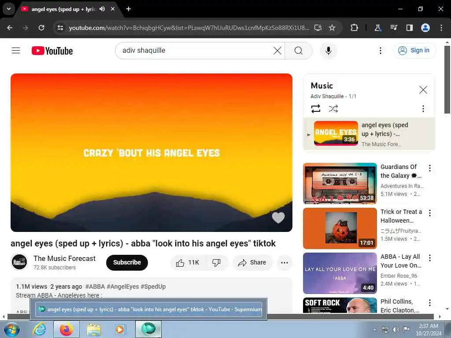The image size is (451, 338).
Task: Reload the current page
Action: tap(41, 28)
